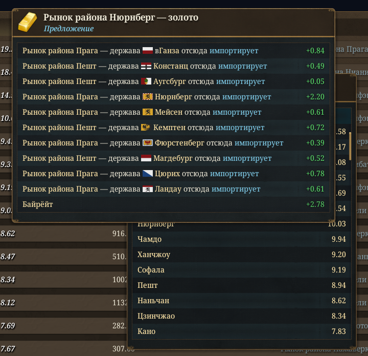Click the Hansa flag icon
The height and width of the screenshot is (356, 368).
click(x=148, y=51)
